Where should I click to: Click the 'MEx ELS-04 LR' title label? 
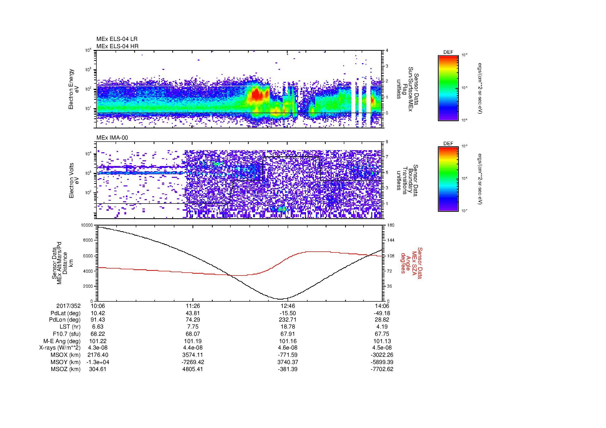click(117, 39)
